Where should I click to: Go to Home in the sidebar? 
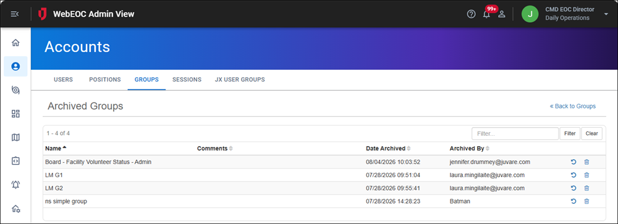tap(15, 43)
